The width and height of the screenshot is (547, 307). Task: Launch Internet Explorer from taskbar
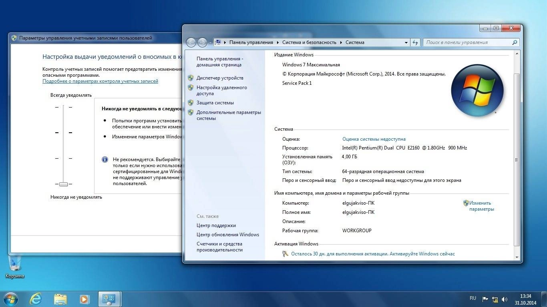36,299
